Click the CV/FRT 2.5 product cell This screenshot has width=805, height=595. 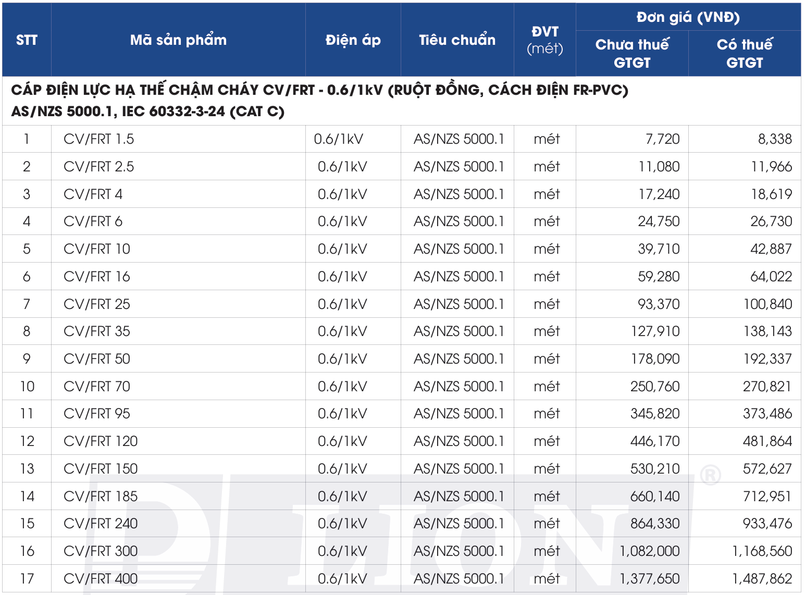99,167
